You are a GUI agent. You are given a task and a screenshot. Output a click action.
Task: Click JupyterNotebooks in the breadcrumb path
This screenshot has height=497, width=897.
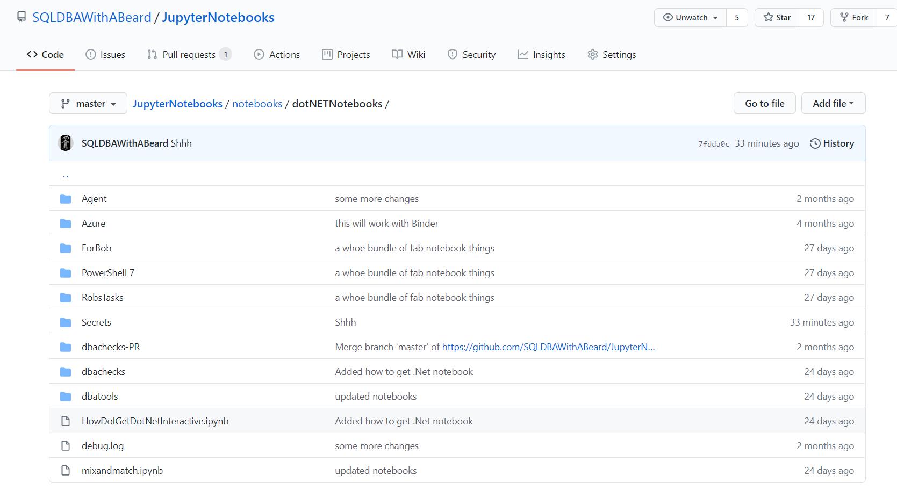tap(177, 104)
